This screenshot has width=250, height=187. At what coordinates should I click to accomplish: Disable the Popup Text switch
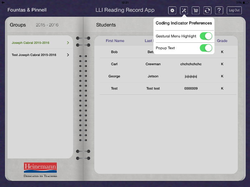coord(206,48)
